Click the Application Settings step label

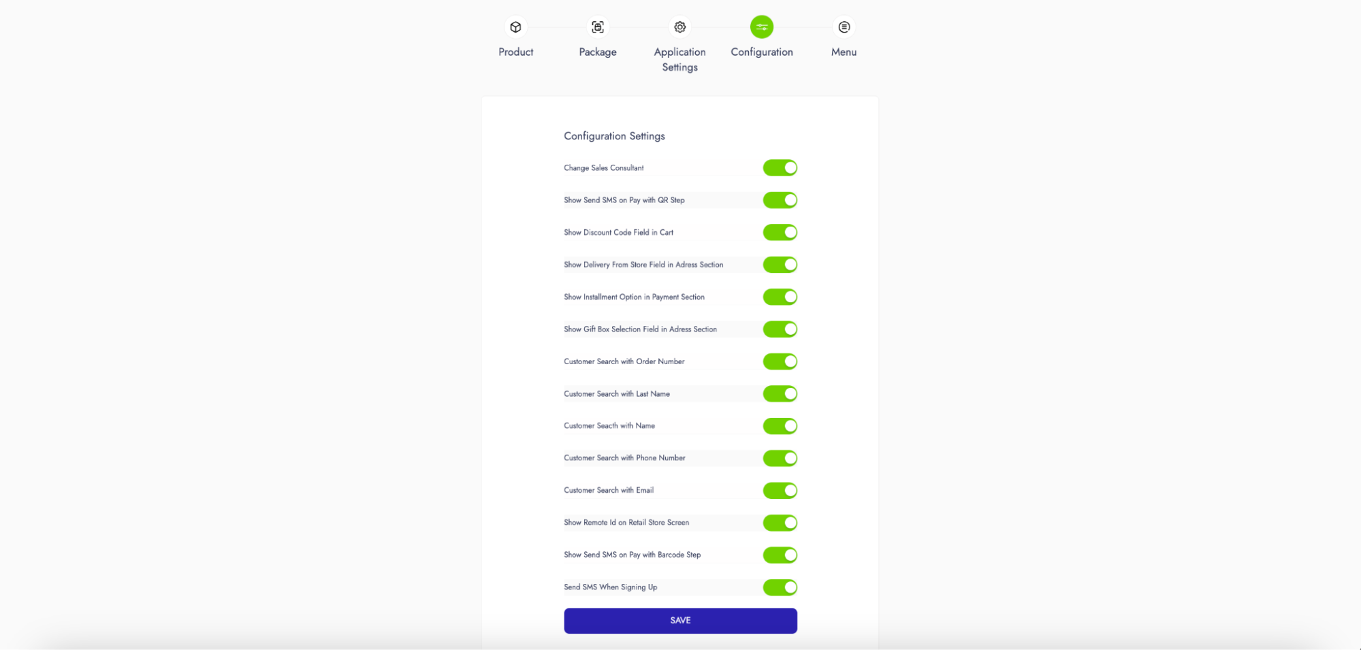(679, 59)
